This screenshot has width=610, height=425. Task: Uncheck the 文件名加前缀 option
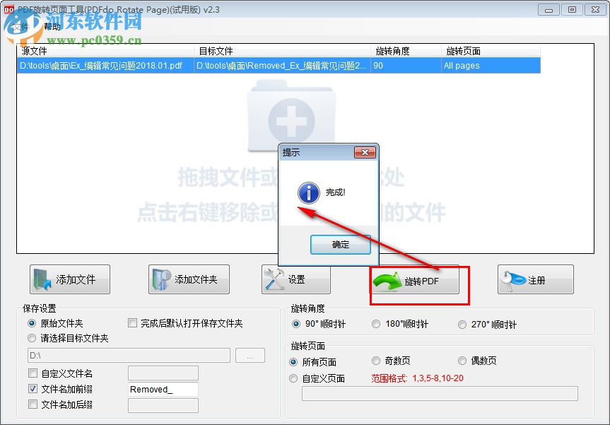coord(33,389)
